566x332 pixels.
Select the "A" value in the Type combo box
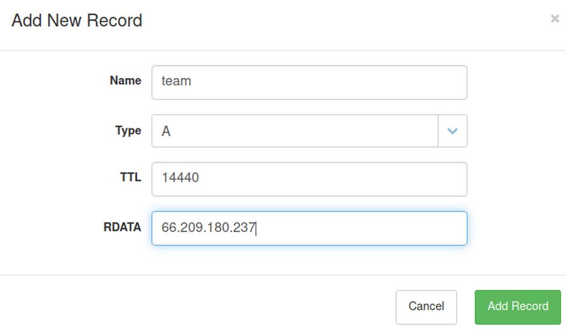pyautogui.click(x=166, y=131)
